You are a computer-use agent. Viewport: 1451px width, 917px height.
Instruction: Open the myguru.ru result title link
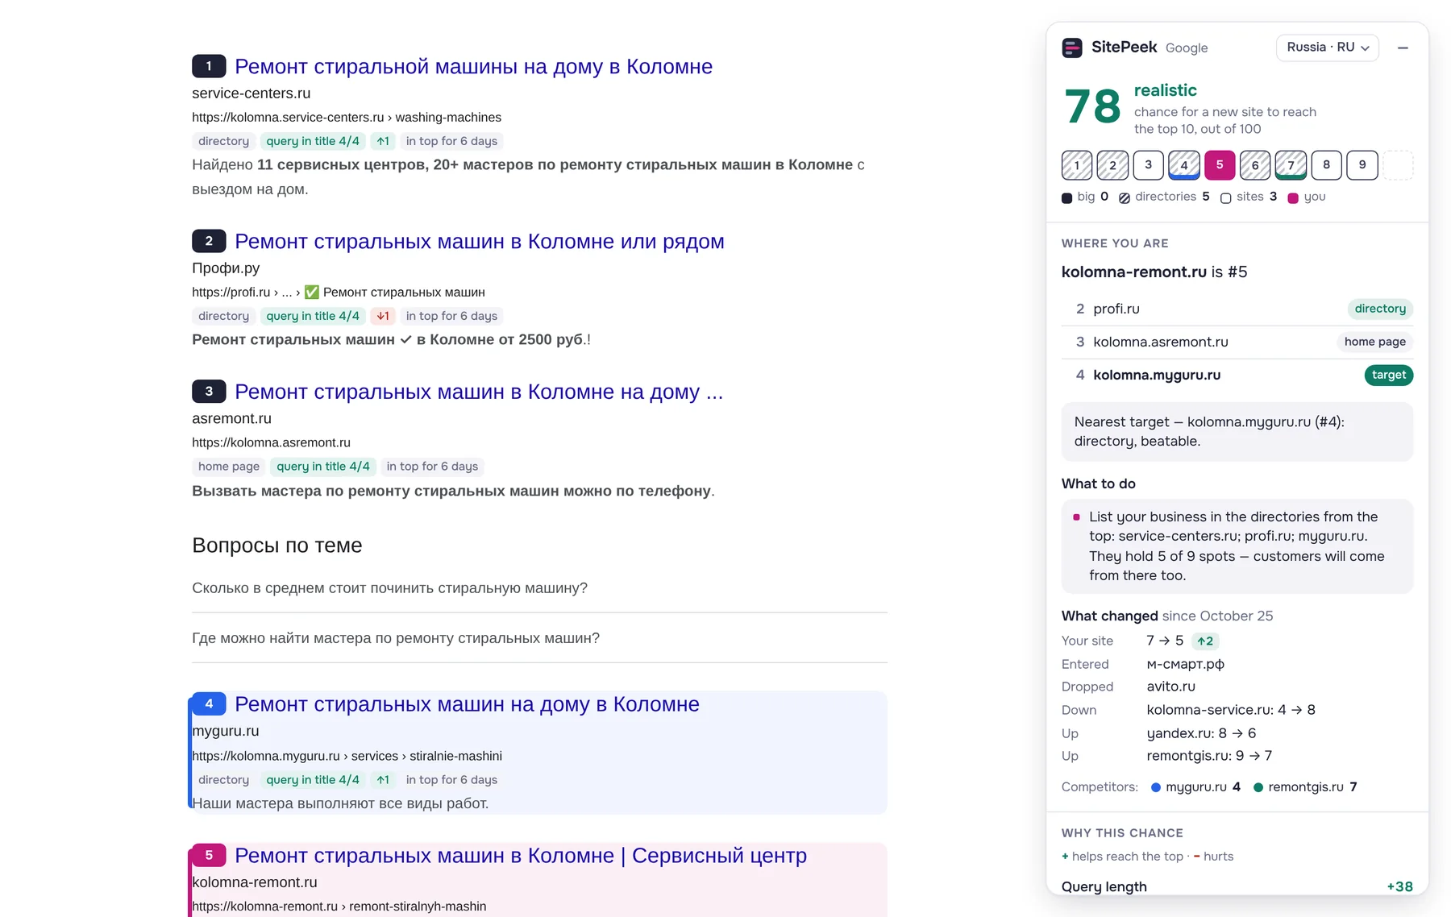pos(467,703)
